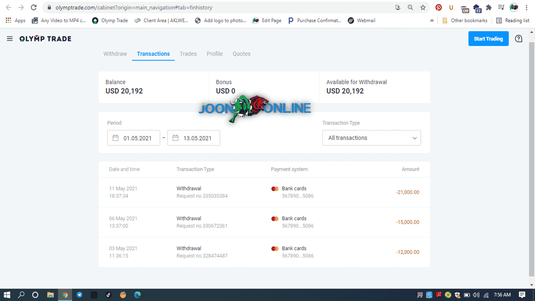Open the Any Video to MP4 bookmark
The height and width of the screenshot is (301, 535).
tap(59, 20)
